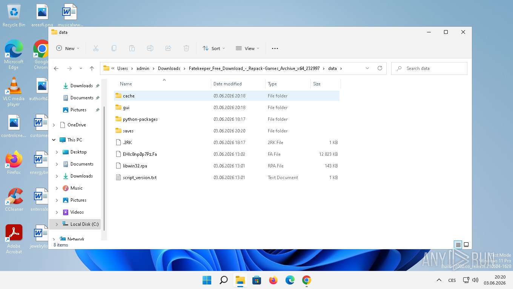Open taskbar Search magnifier

224,280
